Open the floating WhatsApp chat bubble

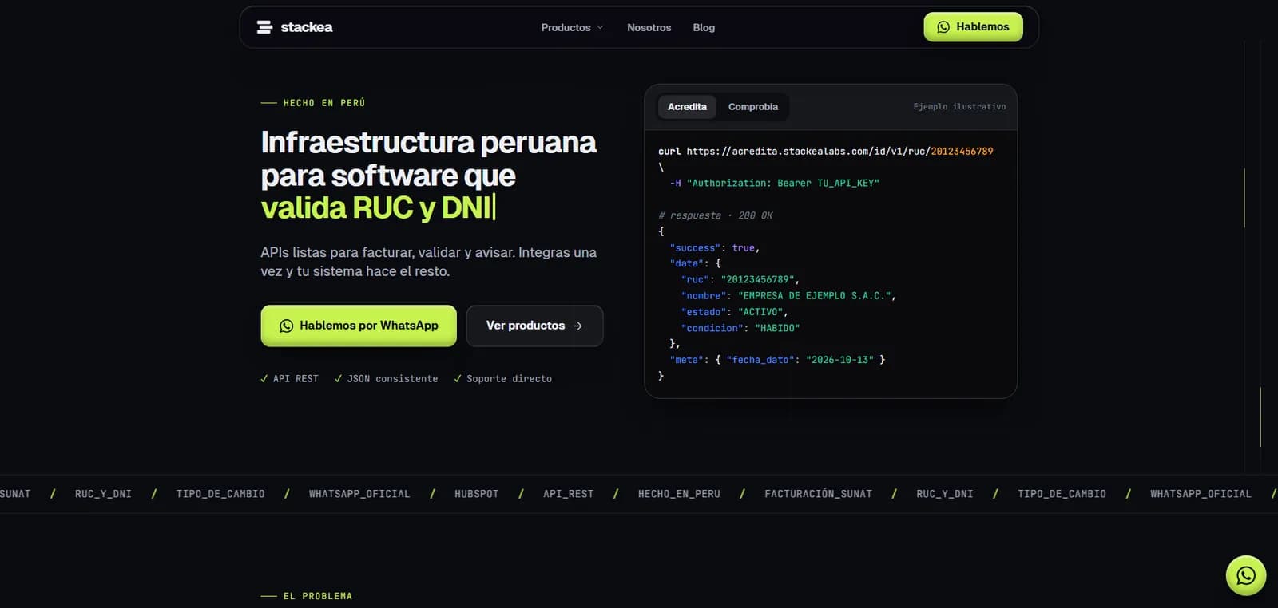coord(1246,575)
